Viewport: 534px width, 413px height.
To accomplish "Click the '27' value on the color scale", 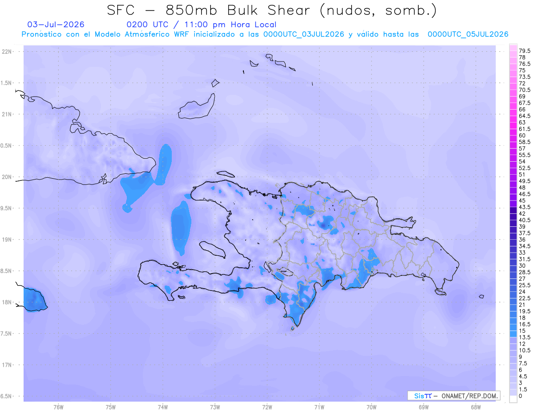I will click(522, 278).
